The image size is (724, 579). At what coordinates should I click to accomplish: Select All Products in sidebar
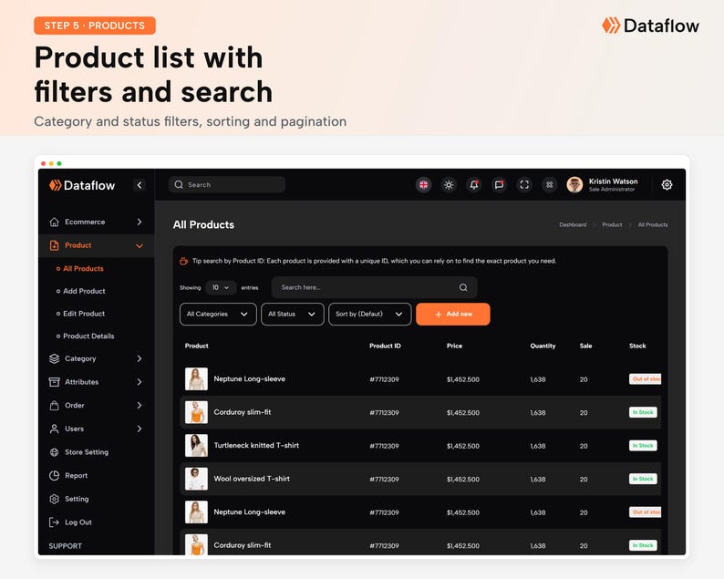(83, 268)
